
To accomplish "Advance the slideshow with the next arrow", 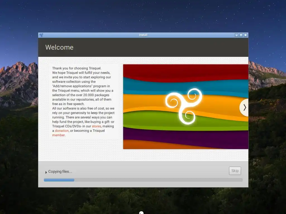I will [244, 108].
